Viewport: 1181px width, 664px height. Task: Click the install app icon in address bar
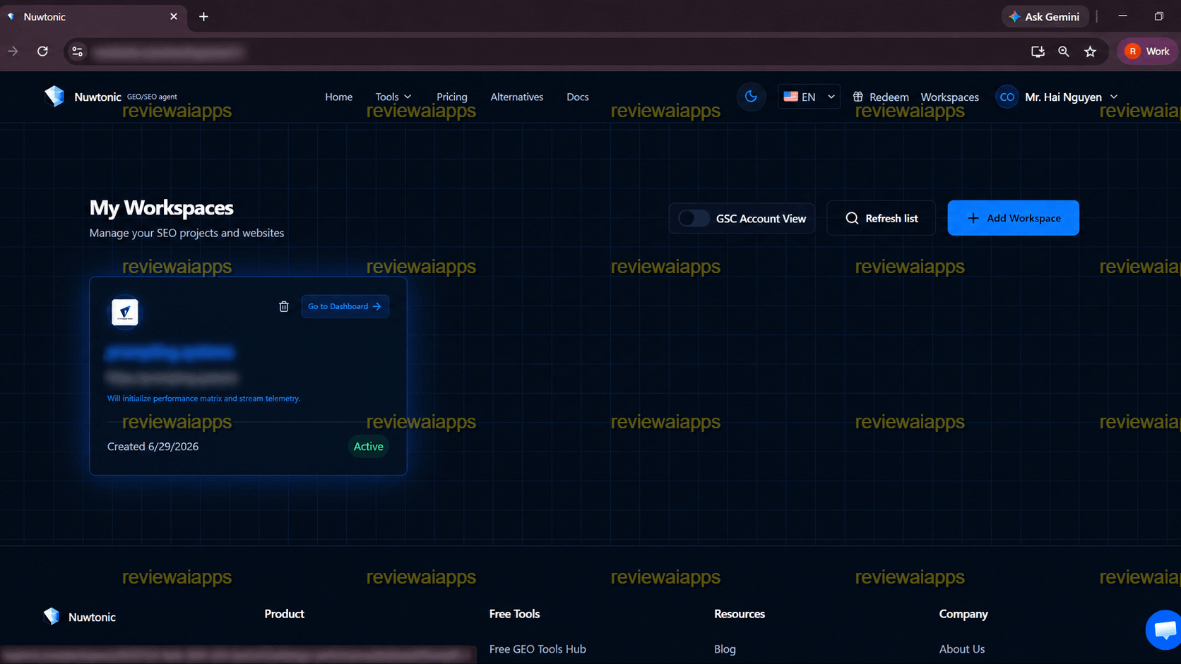pyautogui.click(x=1038, y=52)
